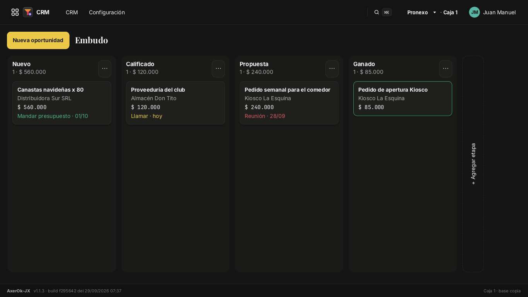Click the Nuevo column title
528x297 pixels.
[x=21, y=64]
